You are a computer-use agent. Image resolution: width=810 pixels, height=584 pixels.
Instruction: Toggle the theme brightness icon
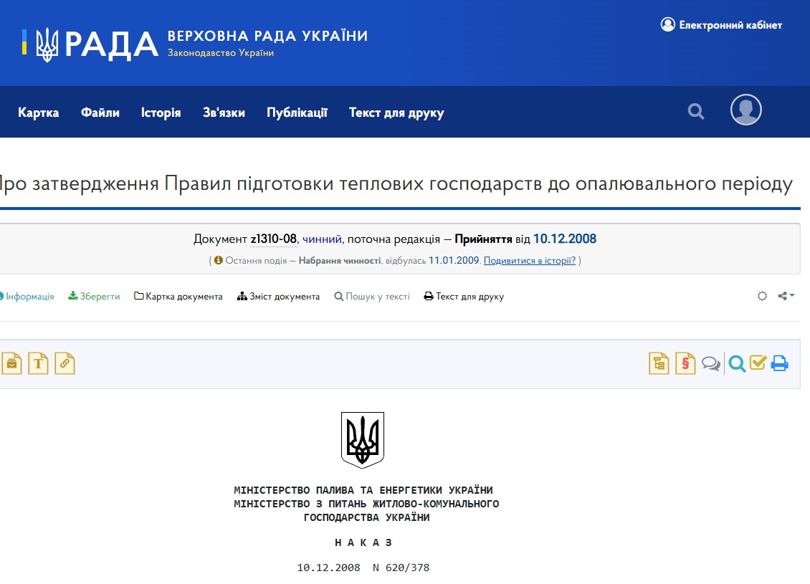click(763, 296)
